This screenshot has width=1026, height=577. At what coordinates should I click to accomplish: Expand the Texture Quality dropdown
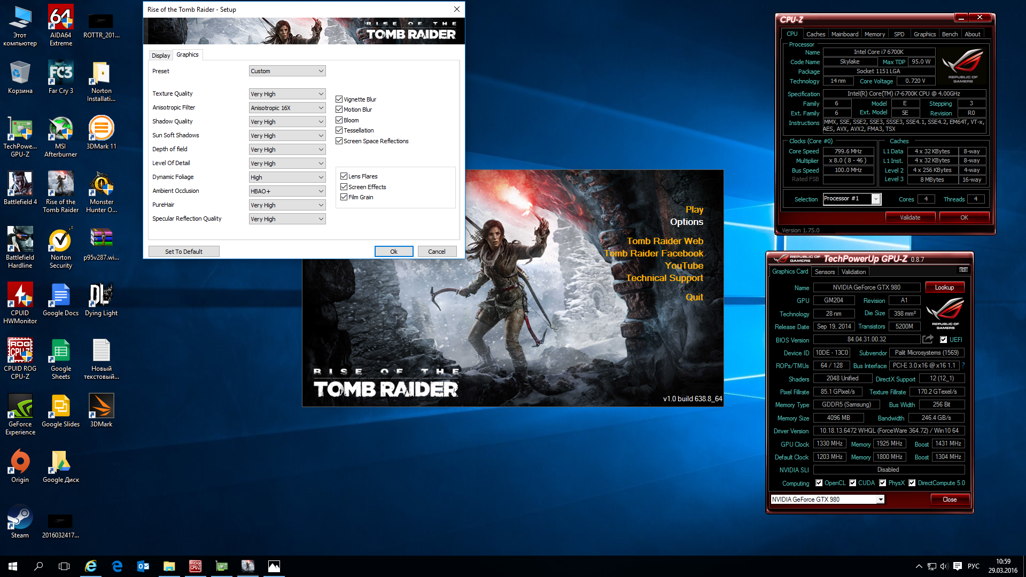click(x=287, y=94)
